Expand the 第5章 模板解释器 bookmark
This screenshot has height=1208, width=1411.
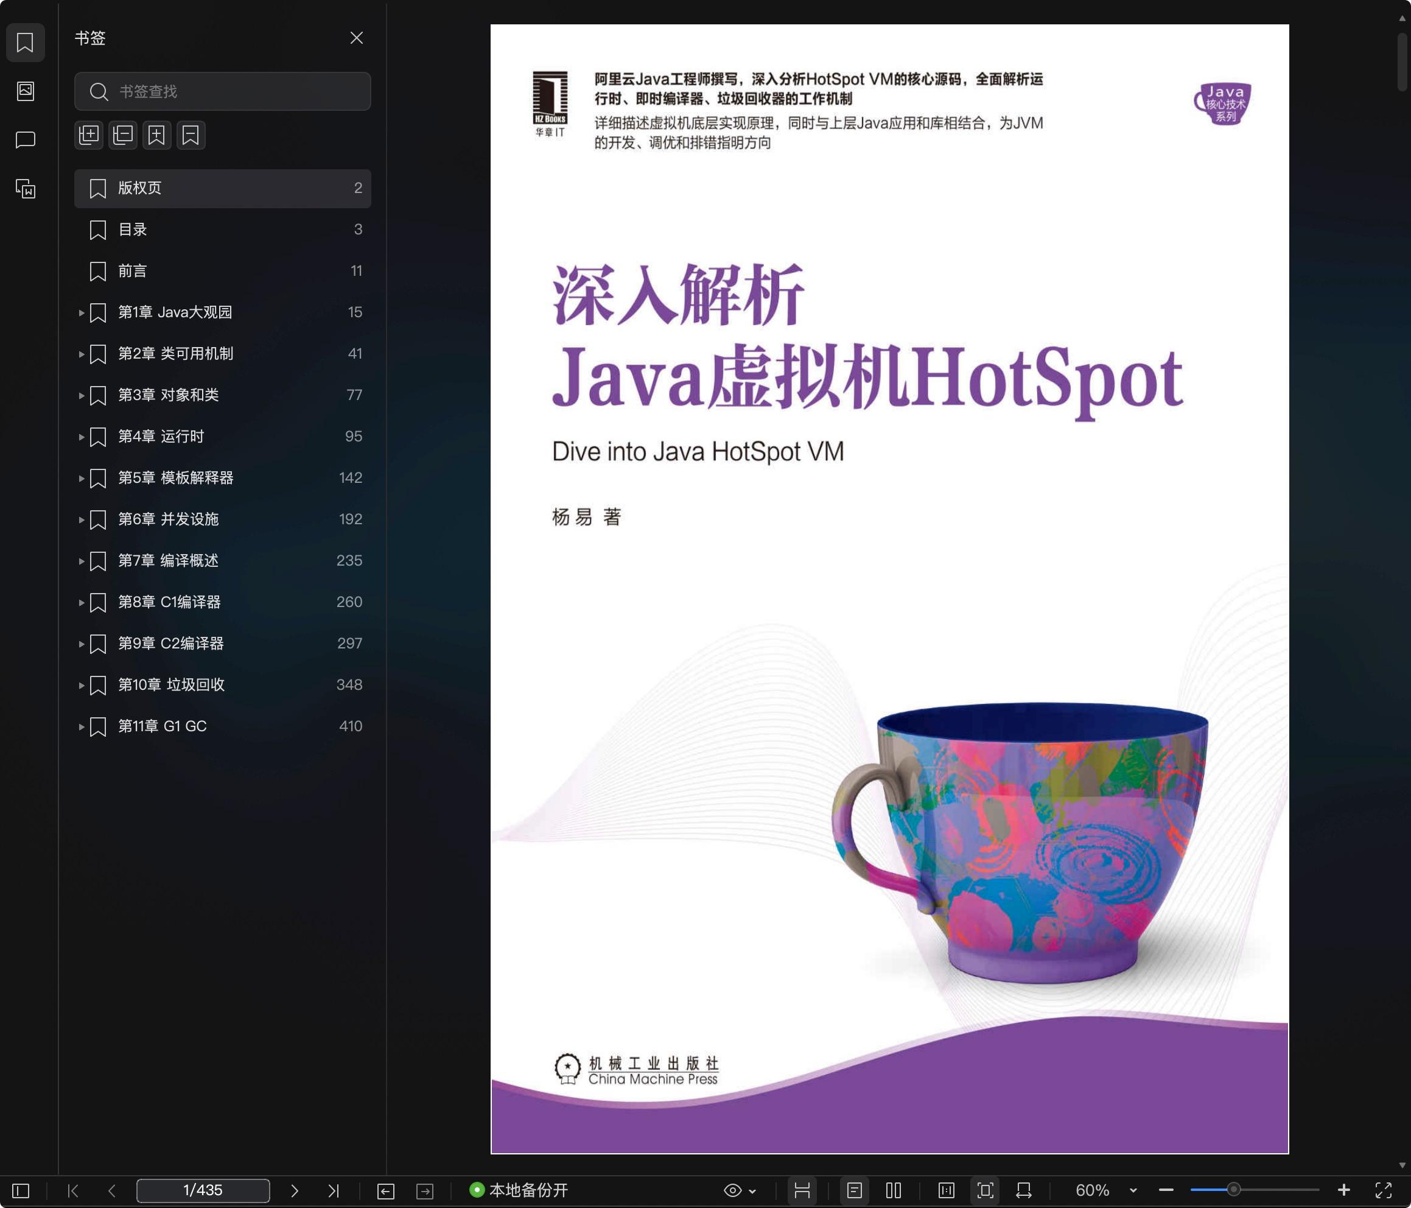[x=81, y=479]
